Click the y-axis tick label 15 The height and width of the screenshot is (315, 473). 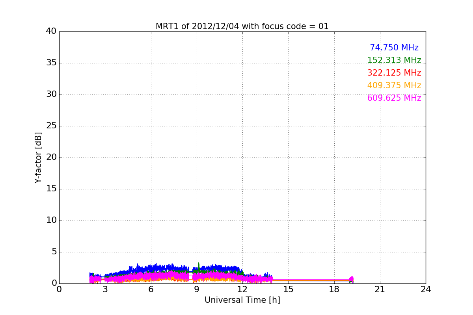(x=51, y=189)
